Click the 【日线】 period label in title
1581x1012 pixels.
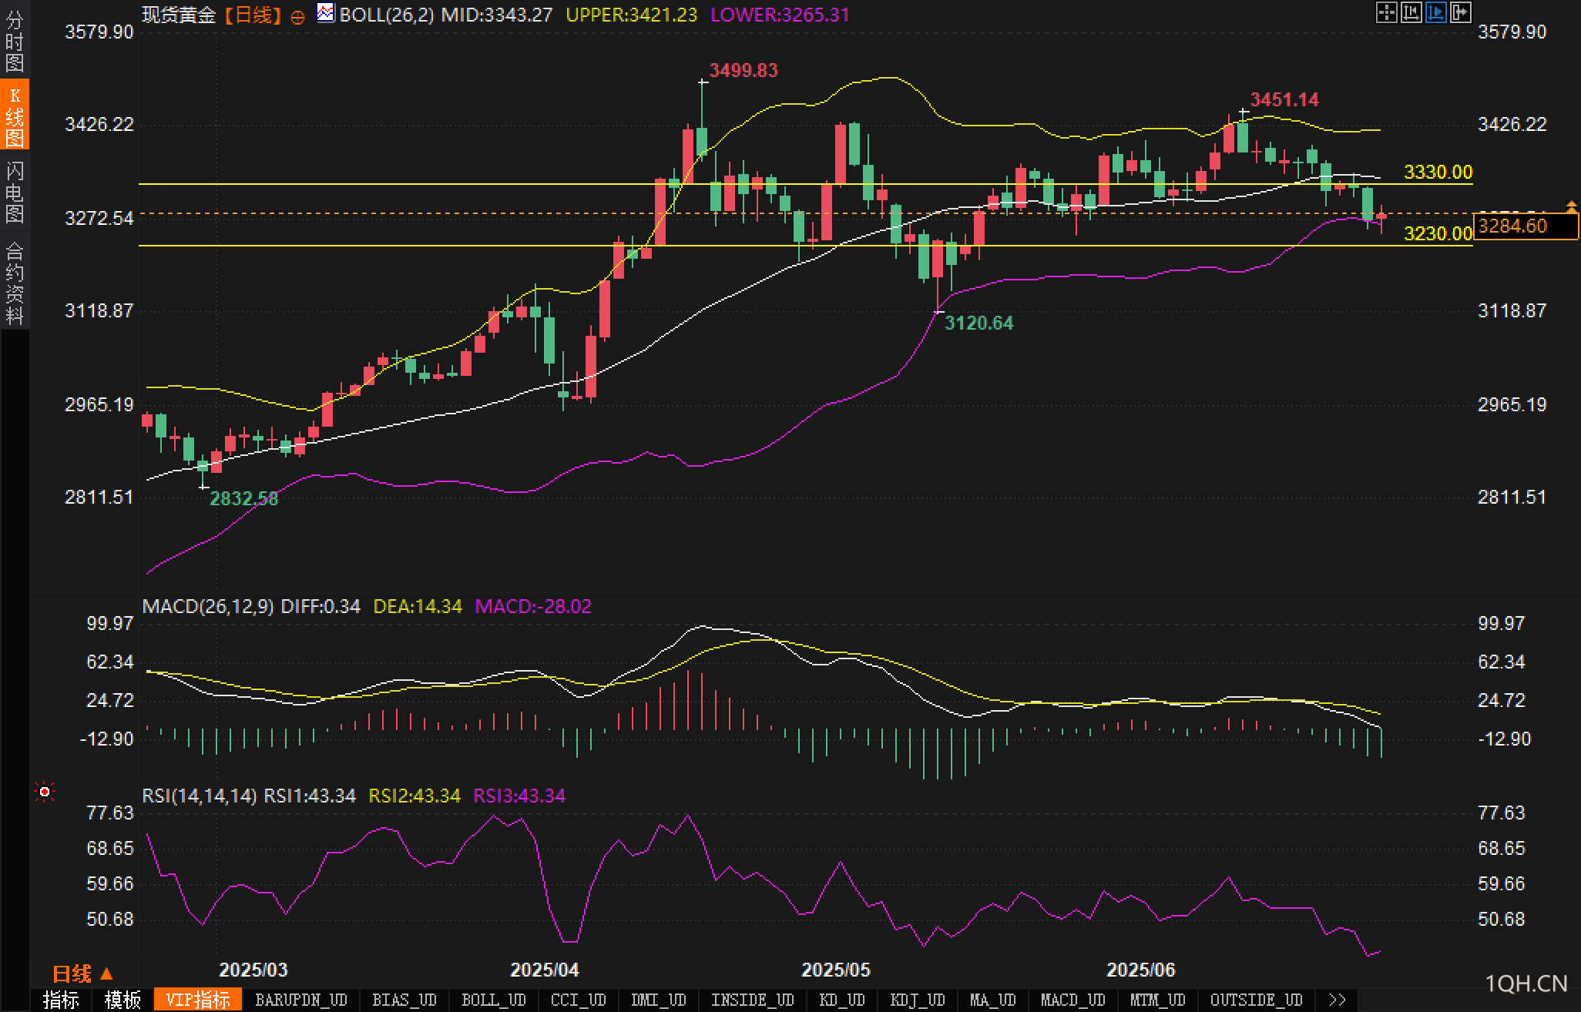[253, 15]
